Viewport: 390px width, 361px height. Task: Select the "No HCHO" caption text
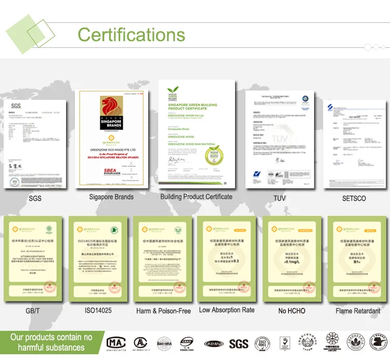(292, 311)
